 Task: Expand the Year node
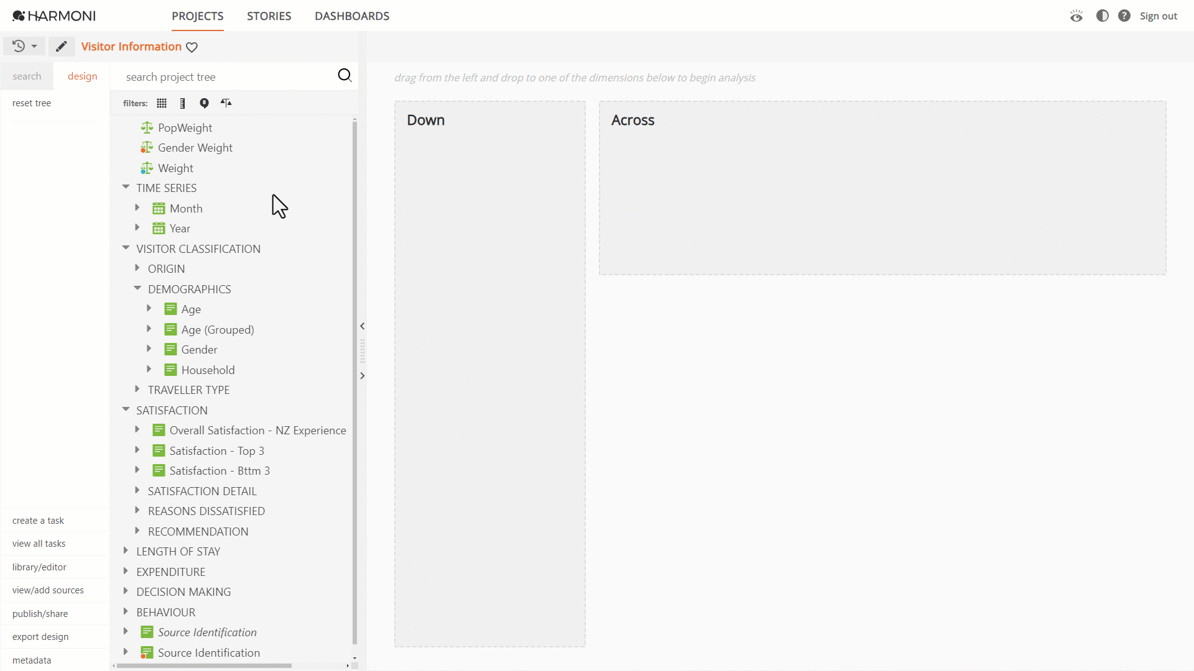(137, 227)
